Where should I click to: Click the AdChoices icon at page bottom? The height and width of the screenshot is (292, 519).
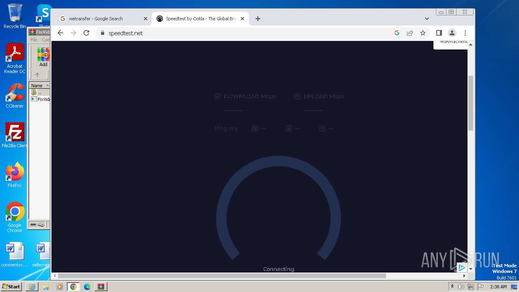pyautogui.click(x=462, y=268)
